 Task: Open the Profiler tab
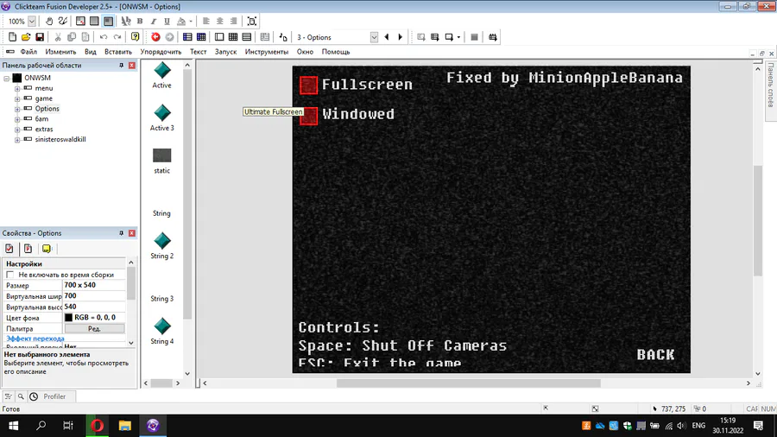54,396
